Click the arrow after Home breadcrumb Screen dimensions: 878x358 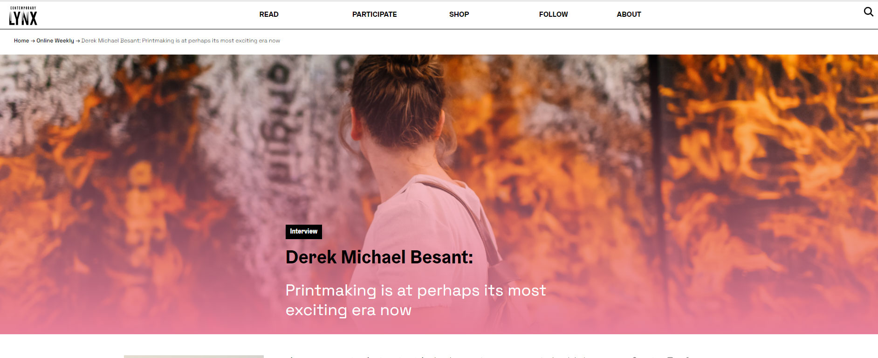[33, 41]
